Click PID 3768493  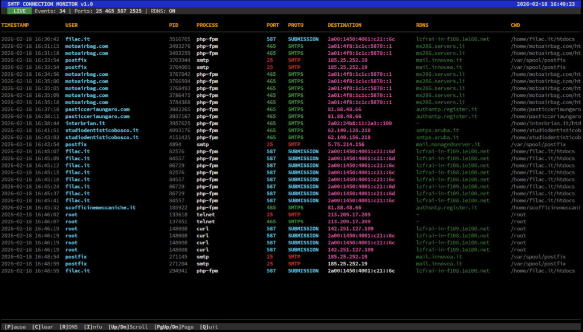pos(179,88)
